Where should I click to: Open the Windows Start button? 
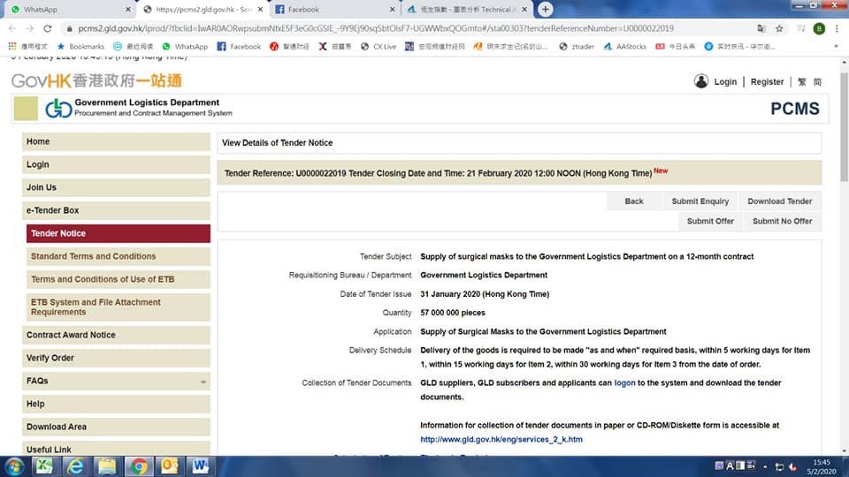pos(14,466)
